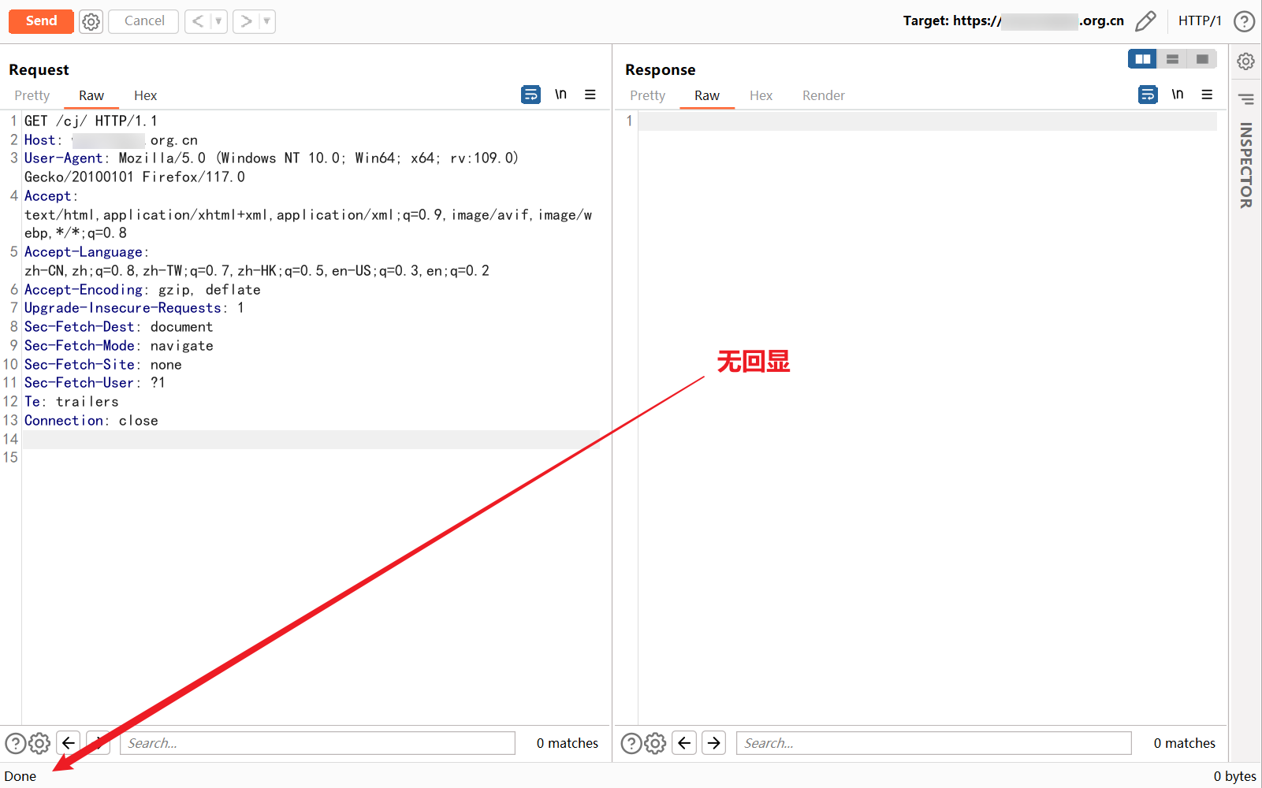
Task: Click the Cancel button
Action: pos(144,21)
